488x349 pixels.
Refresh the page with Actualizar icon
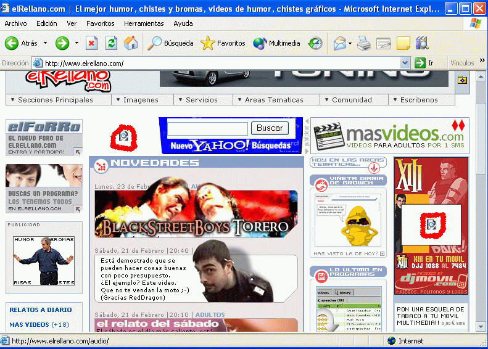pos(111,43)
